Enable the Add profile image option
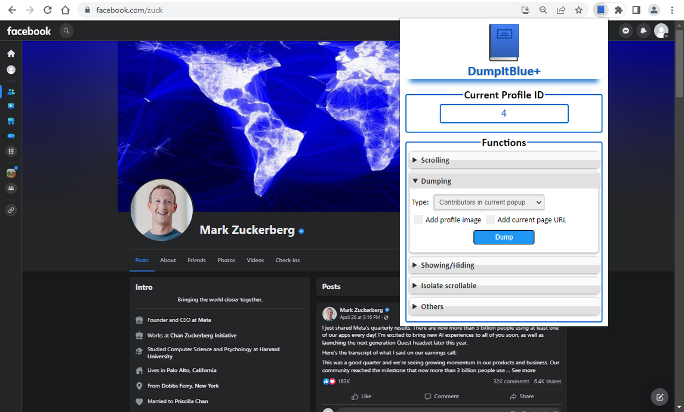 point(418,219)
